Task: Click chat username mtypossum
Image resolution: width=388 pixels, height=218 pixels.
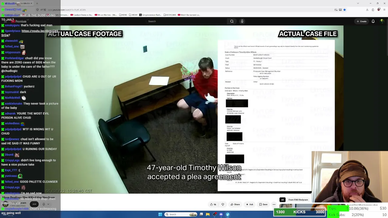Action: [12, 52]
